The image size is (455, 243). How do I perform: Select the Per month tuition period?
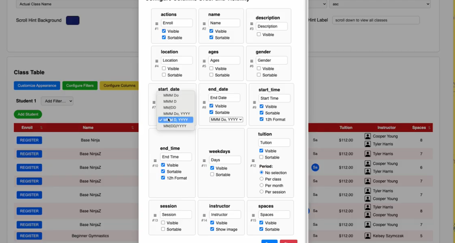tap(262, 185)
